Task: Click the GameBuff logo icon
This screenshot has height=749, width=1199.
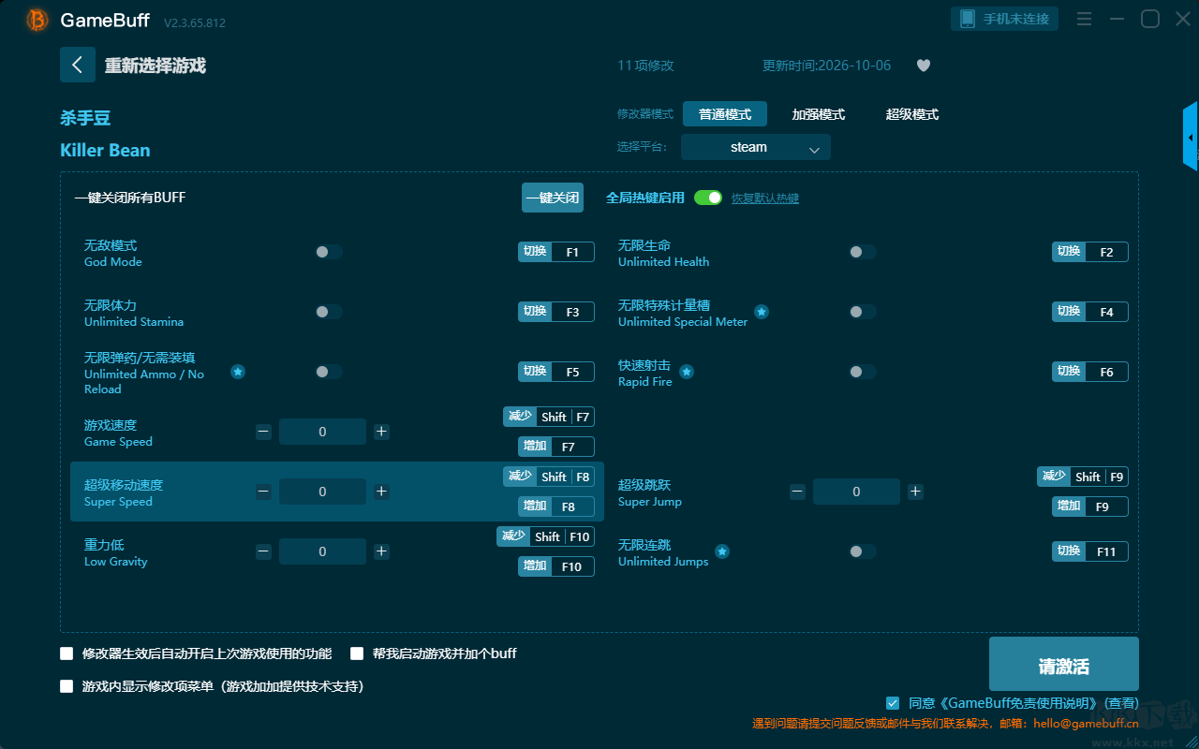Action: (37, 20)
